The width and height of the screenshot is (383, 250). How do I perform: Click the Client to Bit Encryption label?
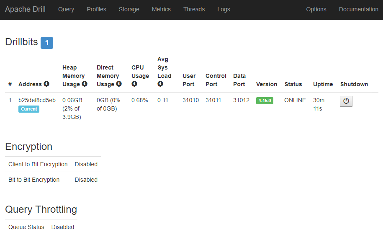[x=38, y=164]
